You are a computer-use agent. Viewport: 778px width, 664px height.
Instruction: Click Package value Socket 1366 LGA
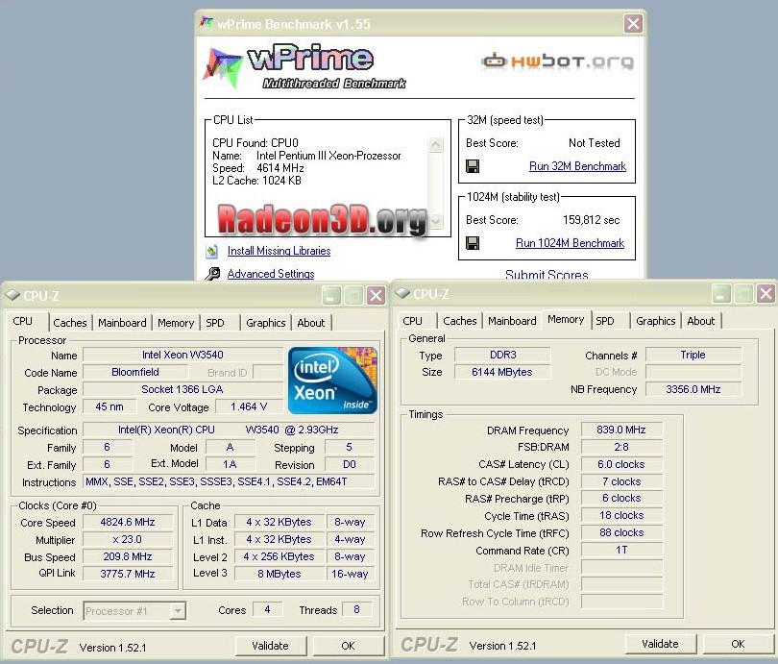click(182, 389)
